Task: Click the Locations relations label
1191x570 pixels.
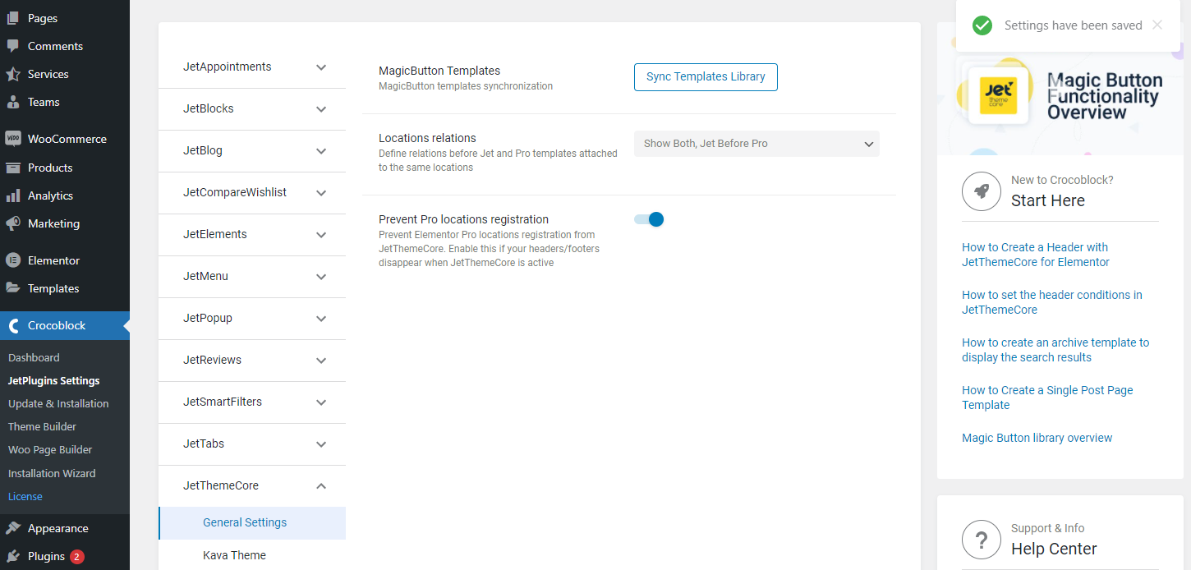Action: click(x=427, y=138)
